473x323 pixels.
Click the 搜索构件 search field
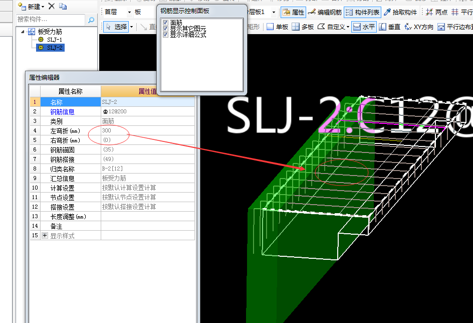coord(51,20)
